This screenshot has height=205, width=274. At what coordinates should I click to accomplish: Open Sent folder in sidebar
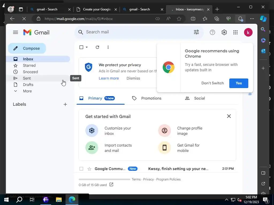(38, 78)
